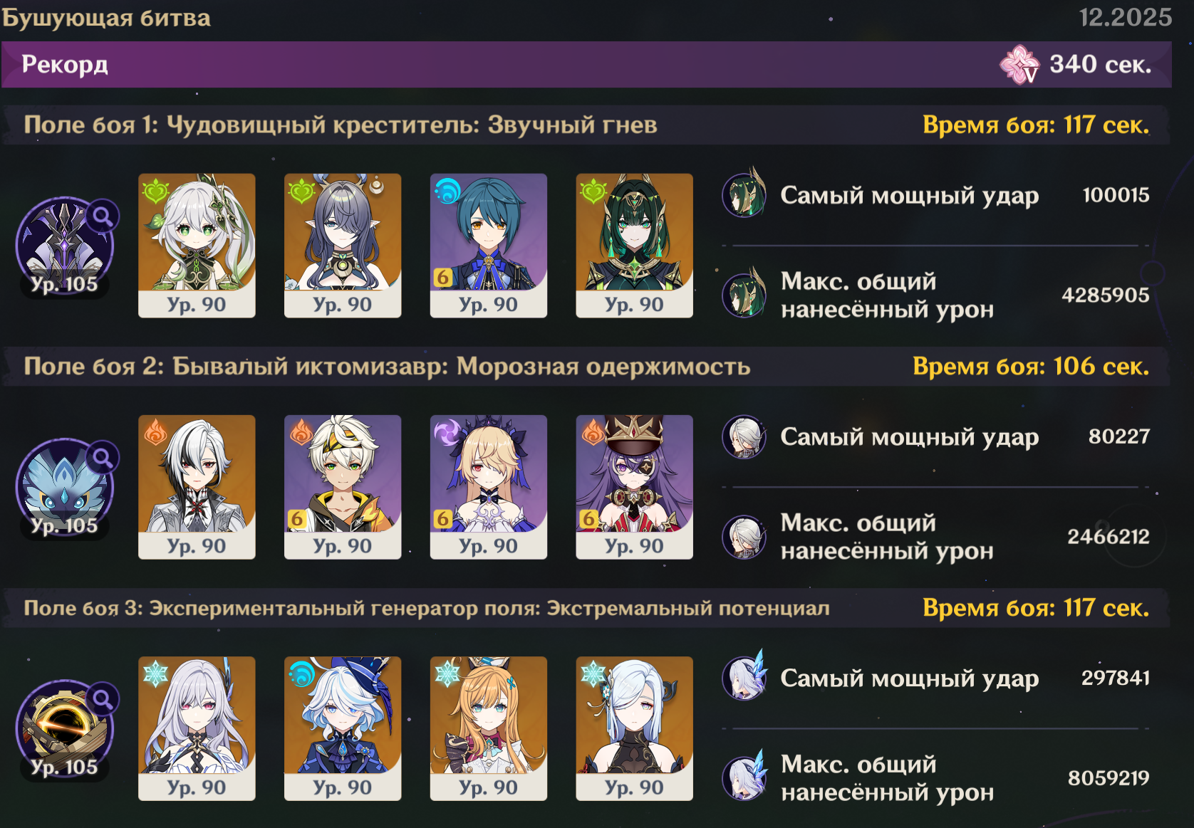Click max total damage avatar for 2466212
Image resolution: width=1194 pixels, height=828 pixels.
coord(744,537)
